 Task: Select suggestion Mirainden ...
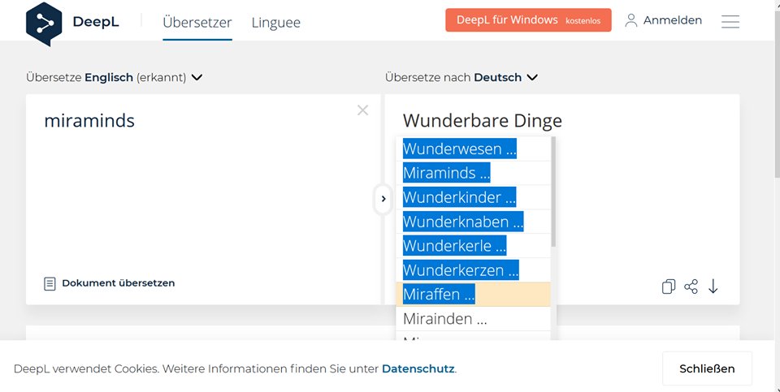(473, 318)
